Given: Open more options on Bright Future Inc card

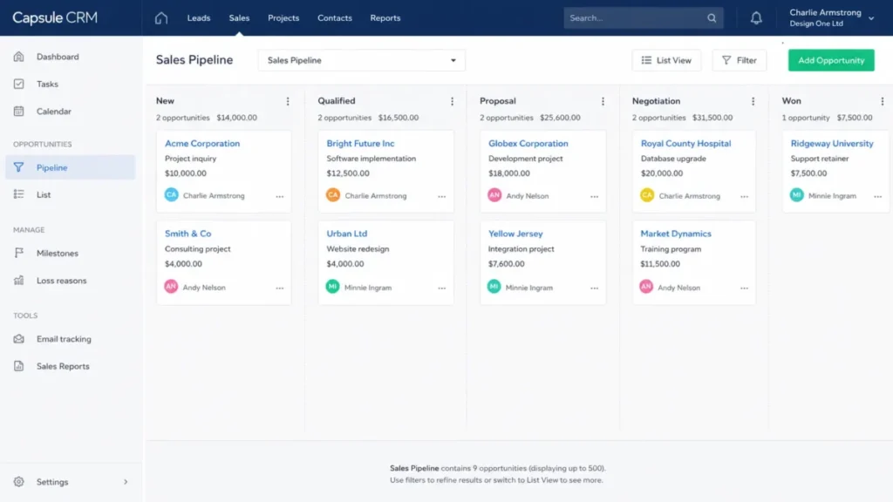Looking at the screenshot, I should coord(442,196).
